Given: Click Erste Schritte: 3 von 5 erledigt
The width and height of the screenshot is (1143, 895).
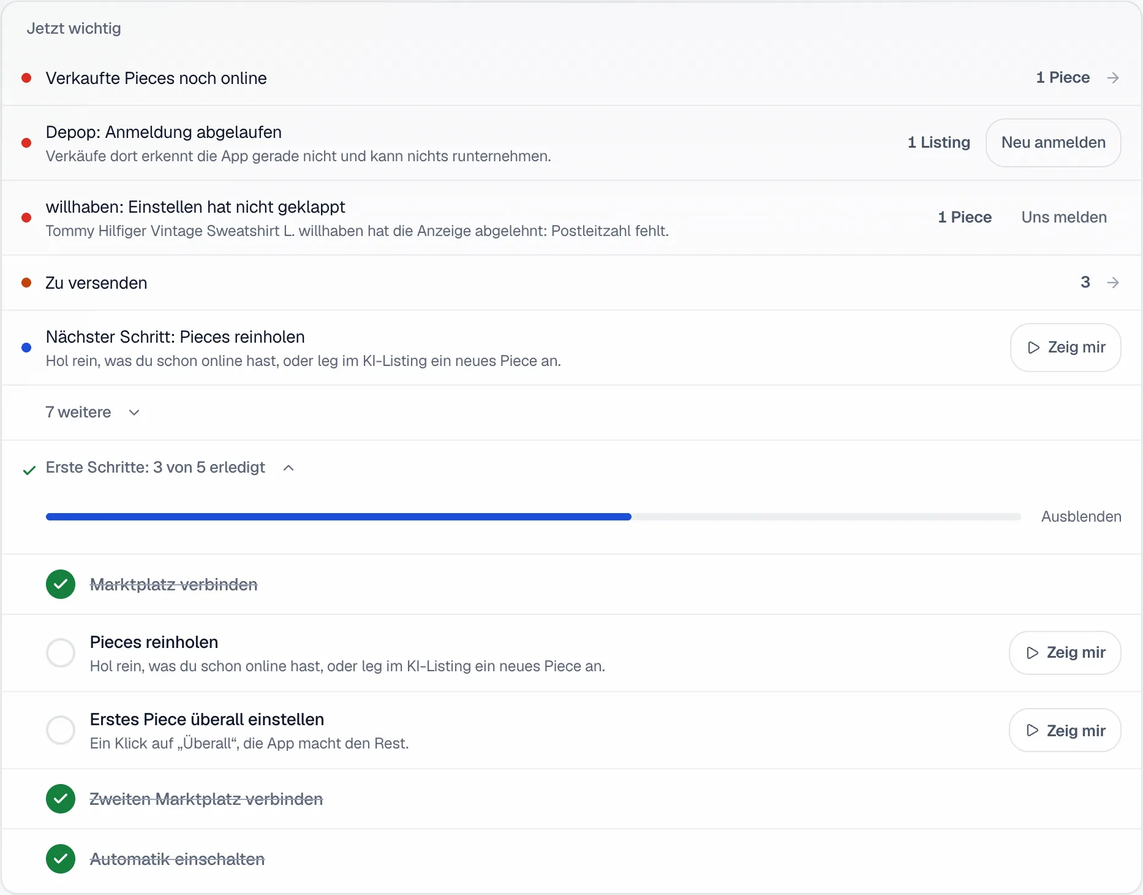Looking at the screenshot, I should (x=155, y=468).
